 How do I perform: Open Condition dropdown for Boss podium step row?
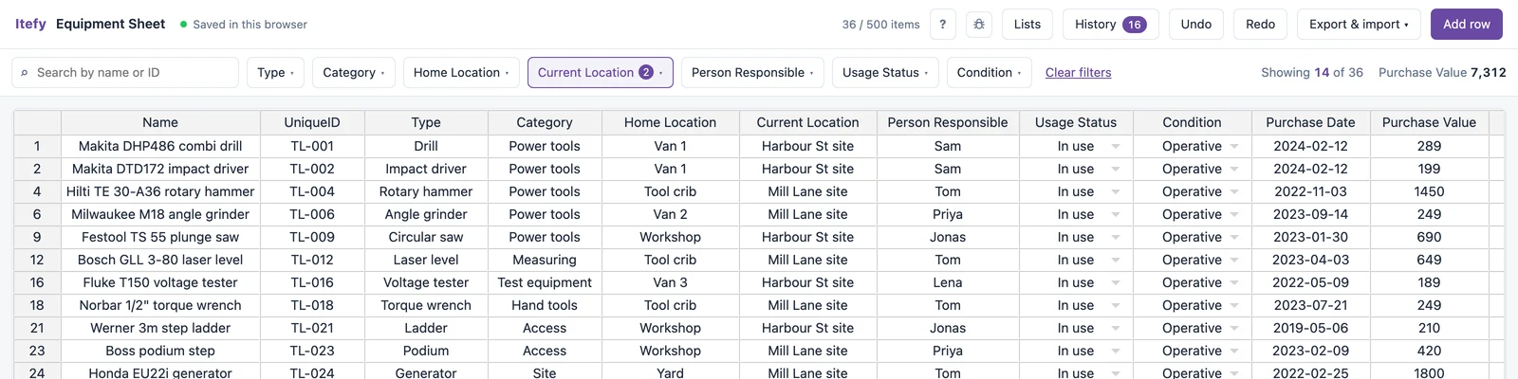pyautogui.click(x=1234, y=351)
